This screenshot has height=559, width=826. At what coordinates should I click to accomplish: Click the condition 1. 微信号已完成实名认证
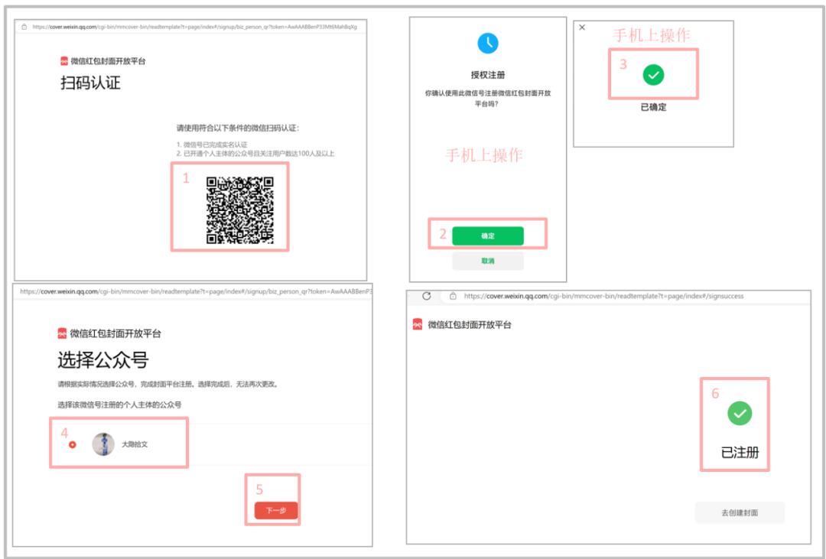click(x=212, y=145)
